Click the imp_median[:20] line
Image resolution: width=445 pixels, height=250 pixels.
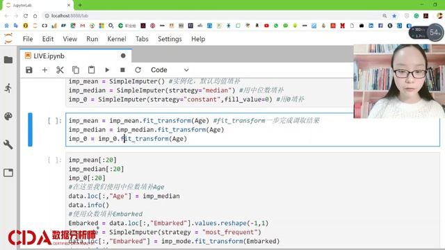pos(96,169)
